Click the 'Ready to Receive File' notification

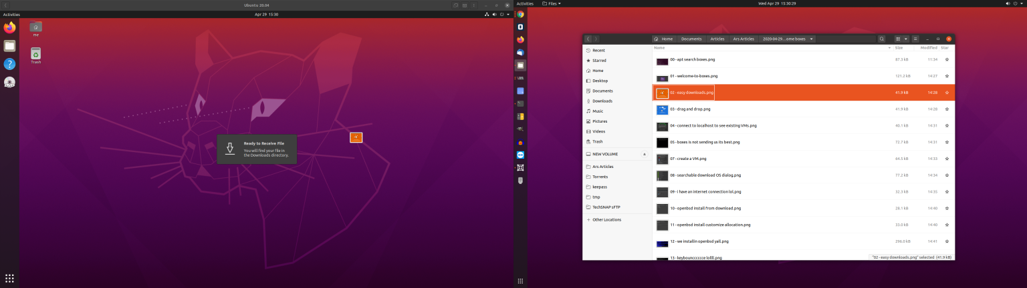[257, 149]
